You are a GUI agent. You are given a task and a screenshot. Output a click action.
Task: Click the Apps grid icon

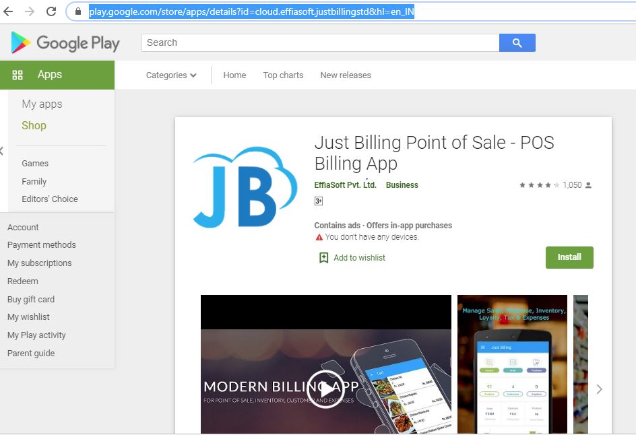[18, 75]
